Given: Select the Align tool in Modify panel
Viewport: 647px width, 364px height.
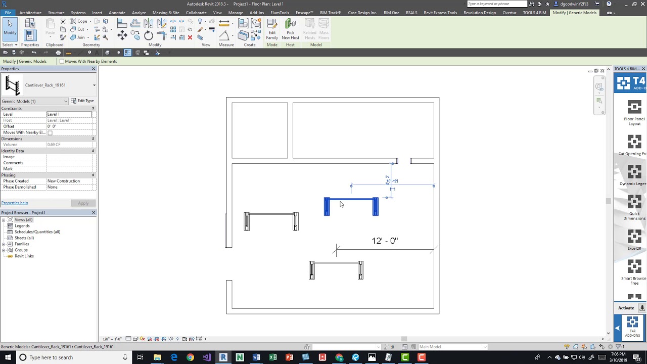Looking at the screenshot, I should (x=122, y=23).
